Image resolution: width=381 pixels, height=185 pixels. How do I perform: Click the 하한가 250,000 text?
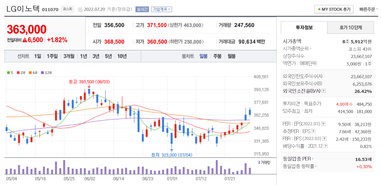186,42
